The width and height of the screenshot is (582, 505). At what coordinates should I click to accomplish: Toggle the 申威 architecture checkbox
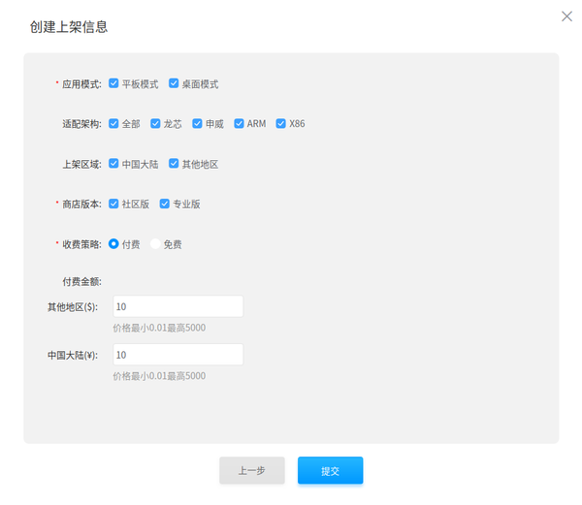197,123
